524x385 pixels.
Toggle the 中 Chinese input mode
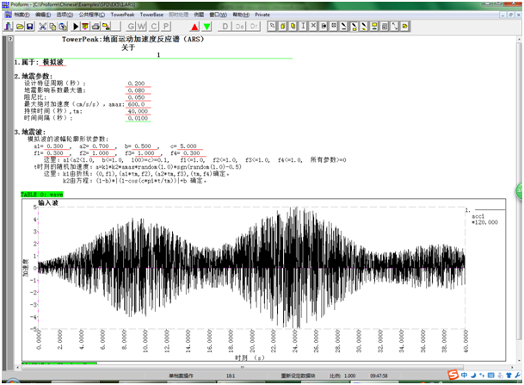pos(464,376)
